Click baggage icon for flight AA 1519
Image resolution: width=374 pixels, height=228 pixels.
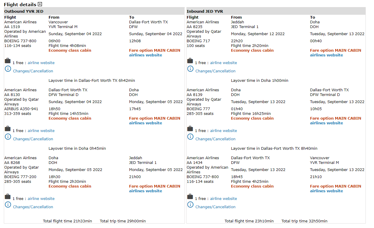(x=8, y=61)
